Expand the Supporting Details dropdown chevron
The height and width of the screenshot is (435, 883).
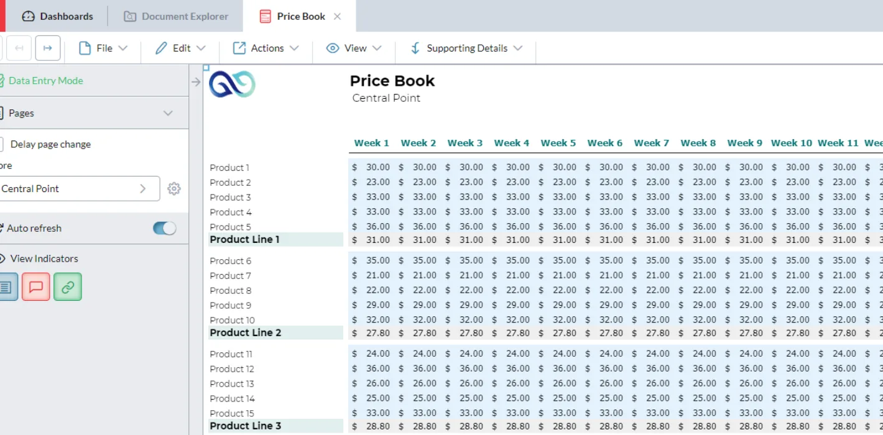tap(518, 48)
